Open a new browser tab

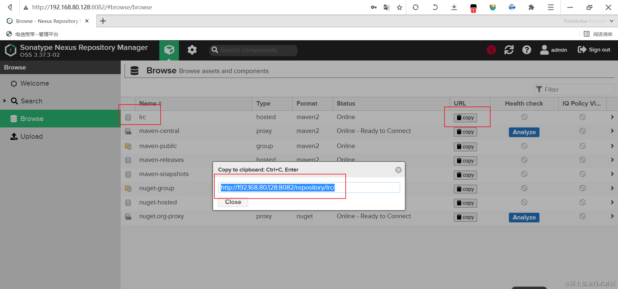(103, 21)
